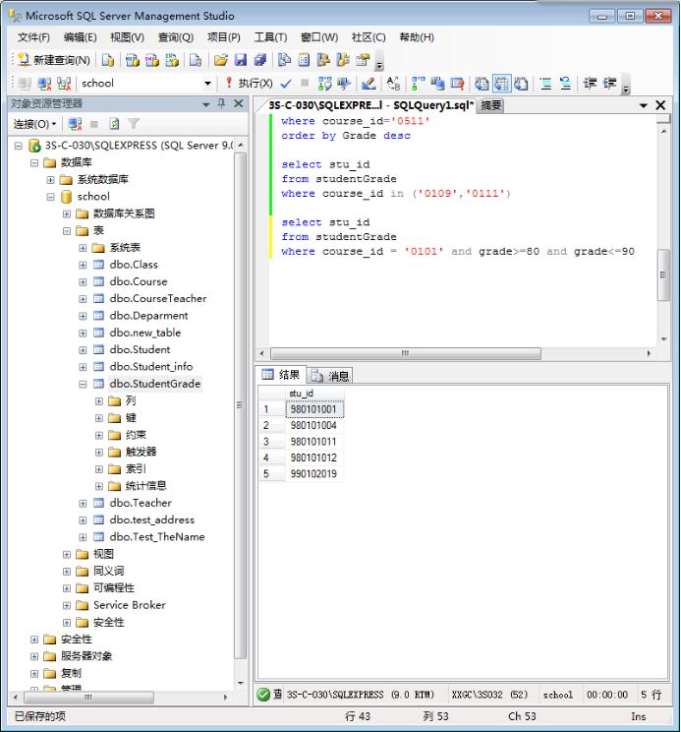681x732 pixels.
Task: Expand the dbo.Class table node
Action: click(83, 265)
